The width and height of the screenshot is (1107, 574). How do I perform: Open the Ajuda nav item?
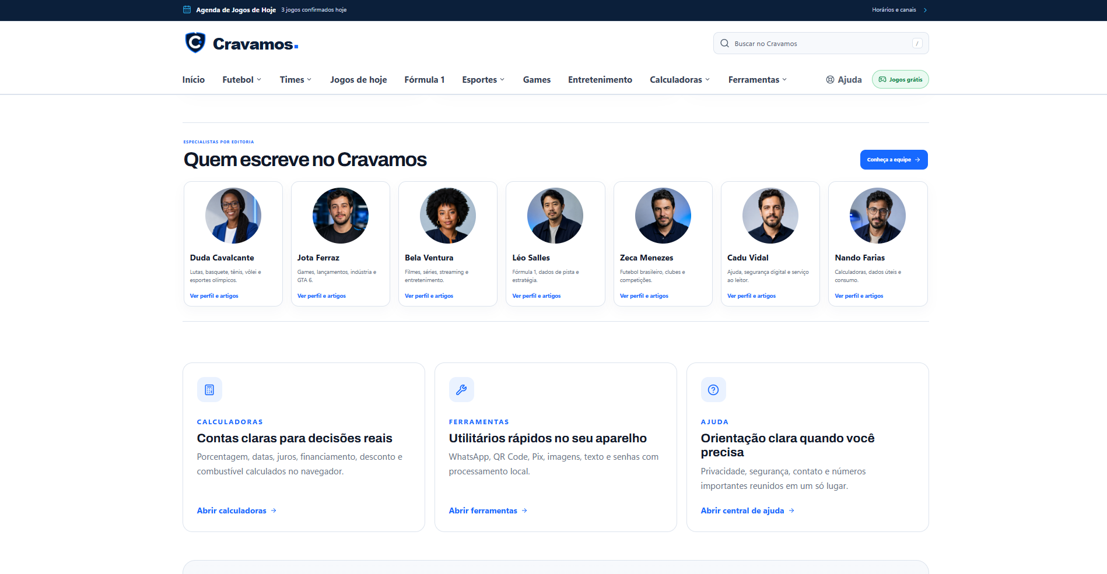pyautogui.click(x=844, y=80)
